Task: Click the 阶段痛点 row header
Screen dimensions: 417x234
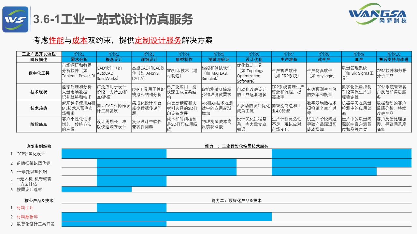Action: click(39, 124)
